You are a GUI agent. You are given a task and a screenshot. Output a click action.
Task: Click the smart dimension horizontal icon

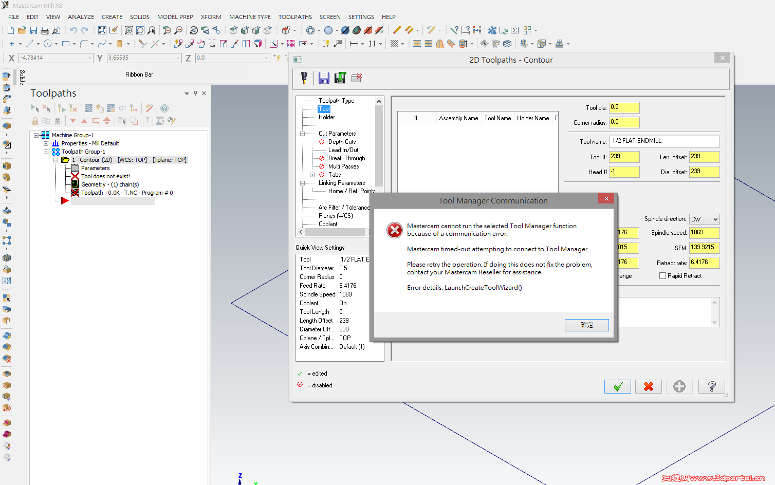354,44
